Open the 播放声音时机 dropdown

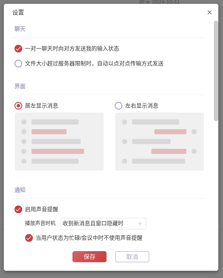tap(103, 223)
